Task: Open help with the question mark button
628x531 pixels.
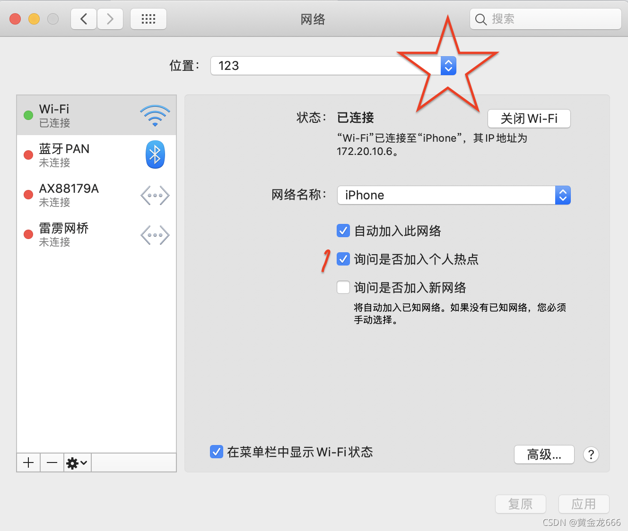Action: (591, 454)
